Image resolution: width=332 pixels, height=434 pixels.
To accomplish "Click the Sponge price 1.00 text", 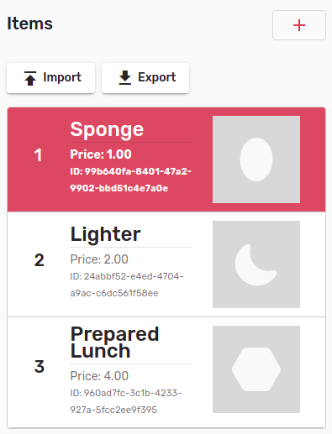I will (101, 154).
